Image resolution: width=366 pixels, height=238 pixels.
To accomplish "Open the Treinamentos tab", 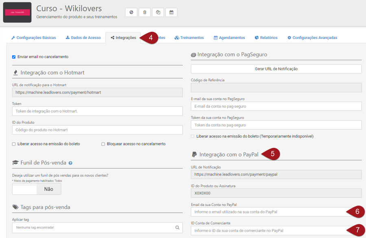I will [189, 38].
